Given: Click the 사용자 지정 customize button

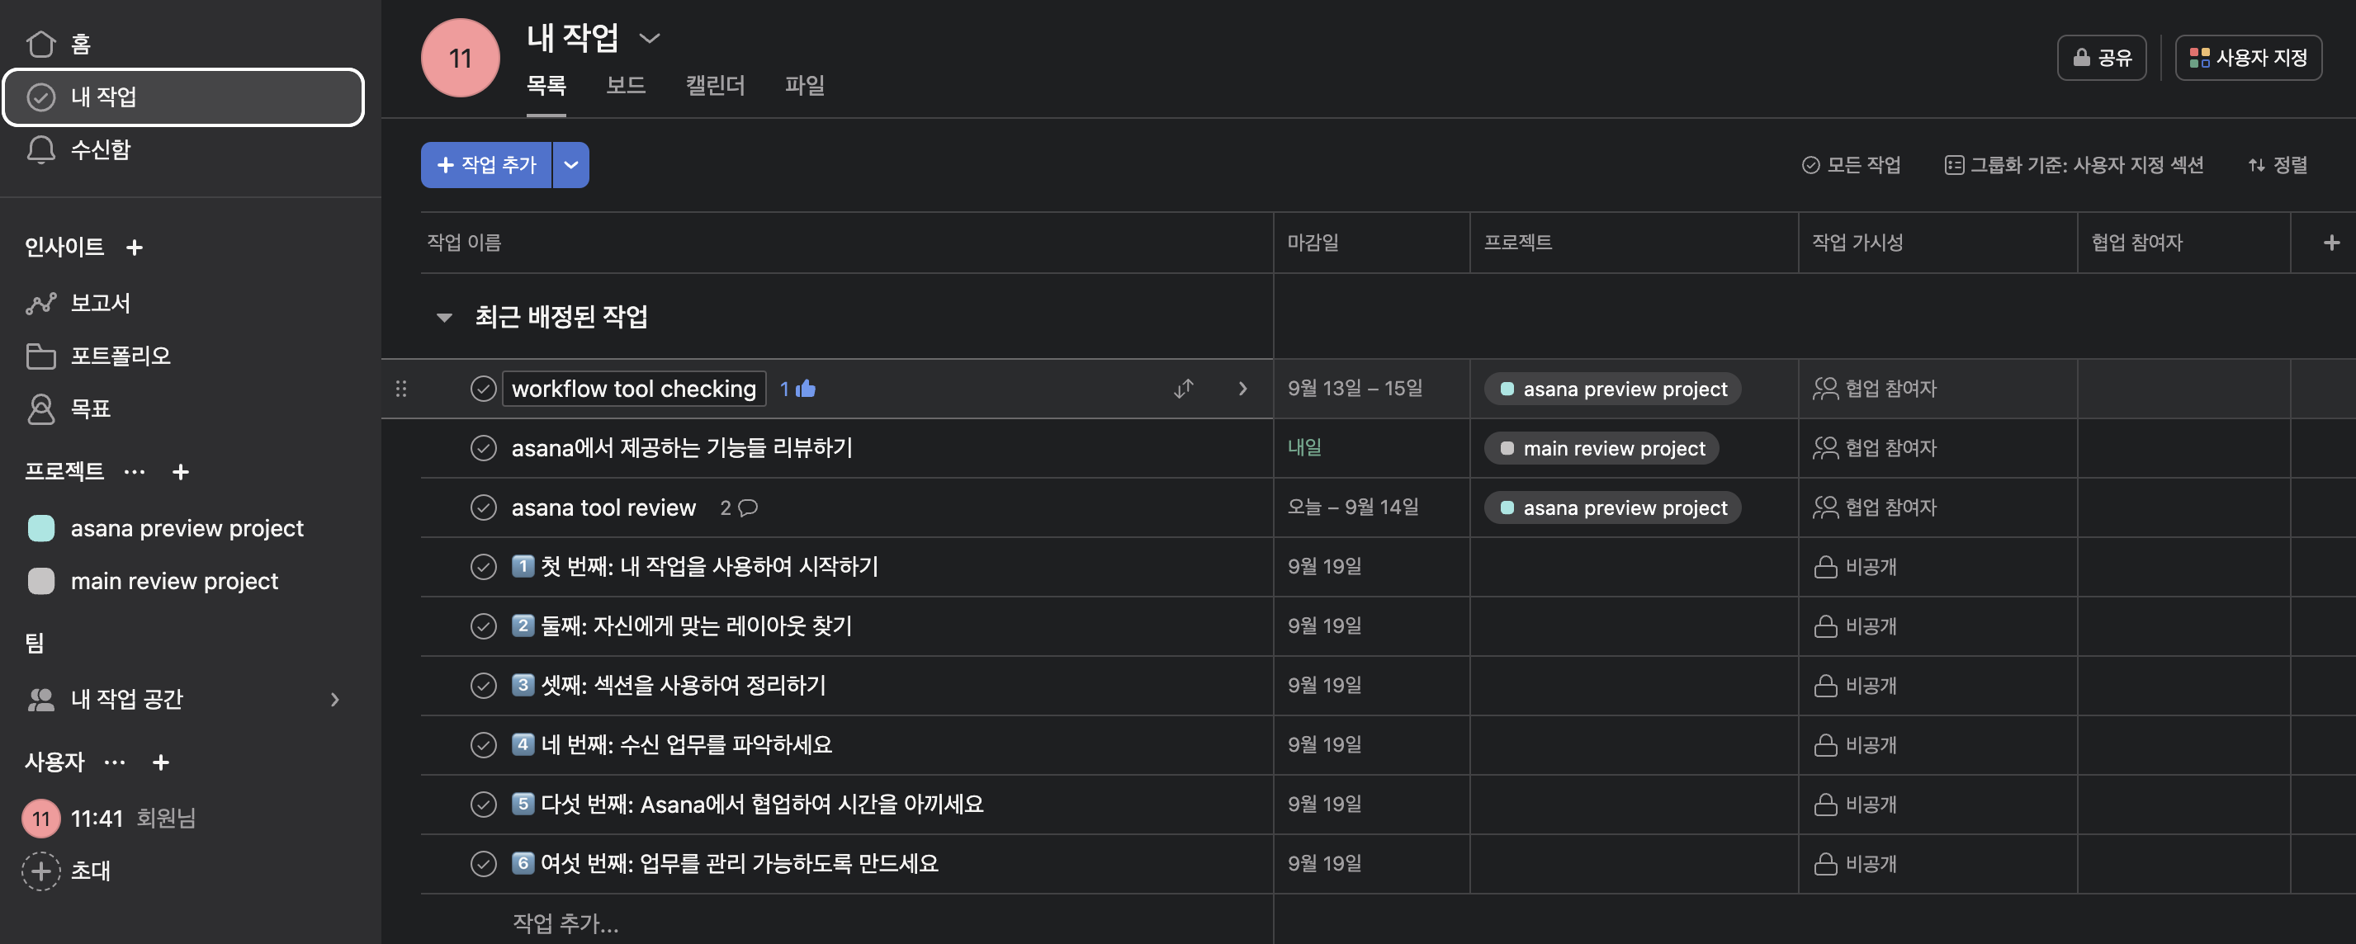Looking at the screenshot, I should coord(2248,59).
